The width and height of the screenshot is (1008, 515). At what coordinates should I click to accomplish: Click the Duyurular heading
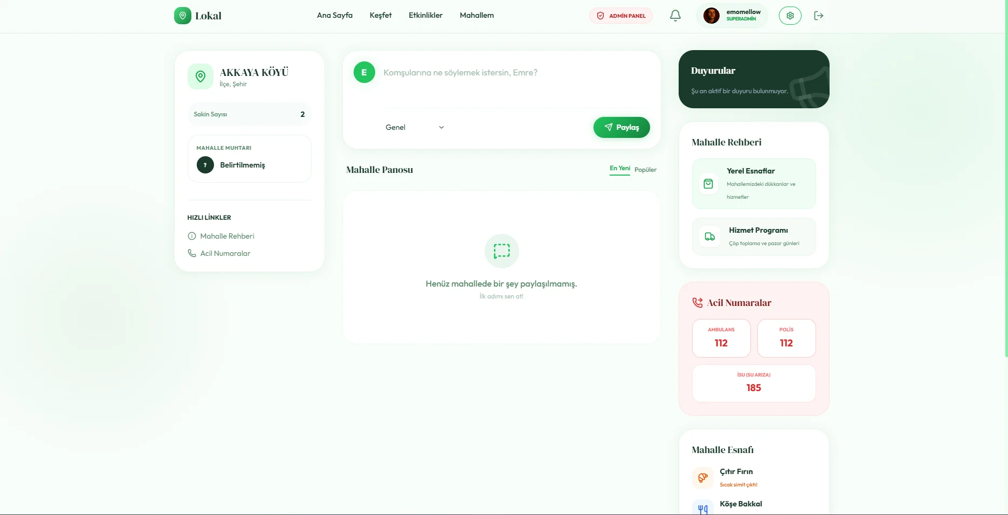[713, 71]
